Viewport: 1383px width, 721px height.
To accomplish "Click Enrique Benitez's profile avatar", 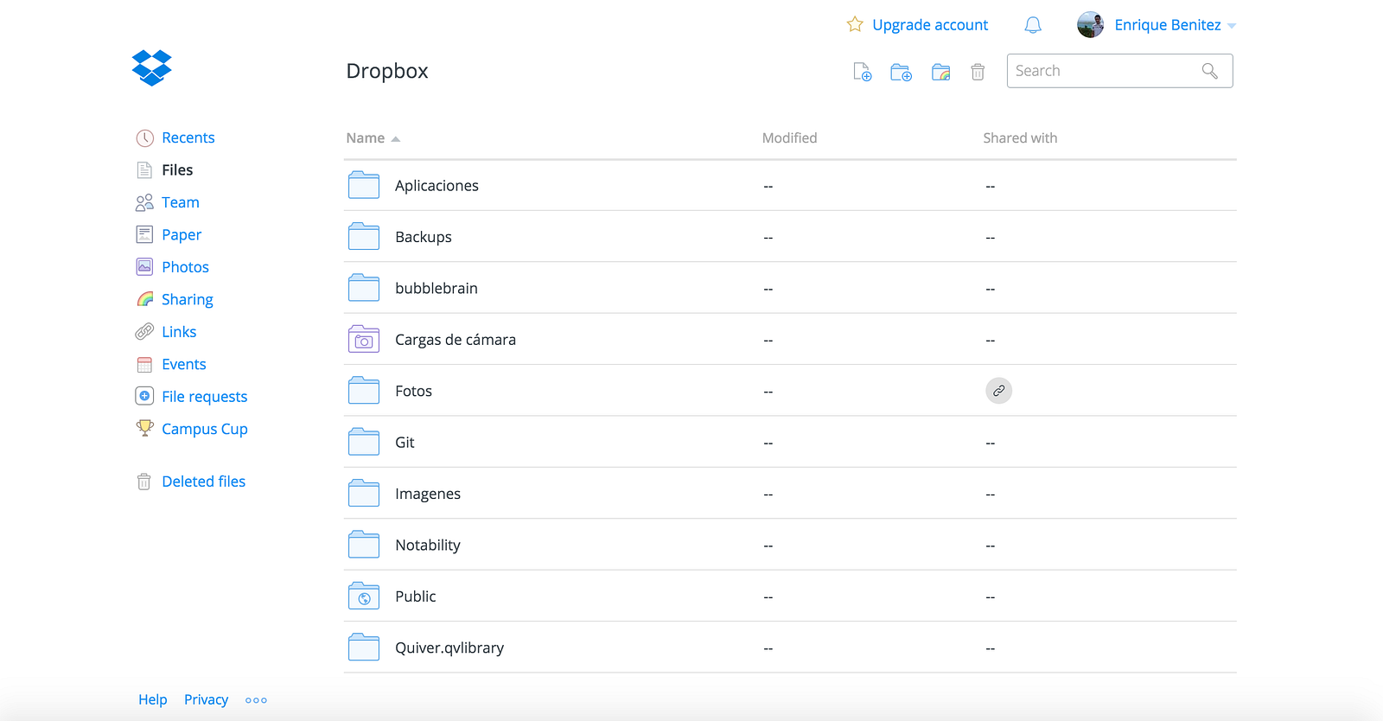I will (x=1091, y=25).
